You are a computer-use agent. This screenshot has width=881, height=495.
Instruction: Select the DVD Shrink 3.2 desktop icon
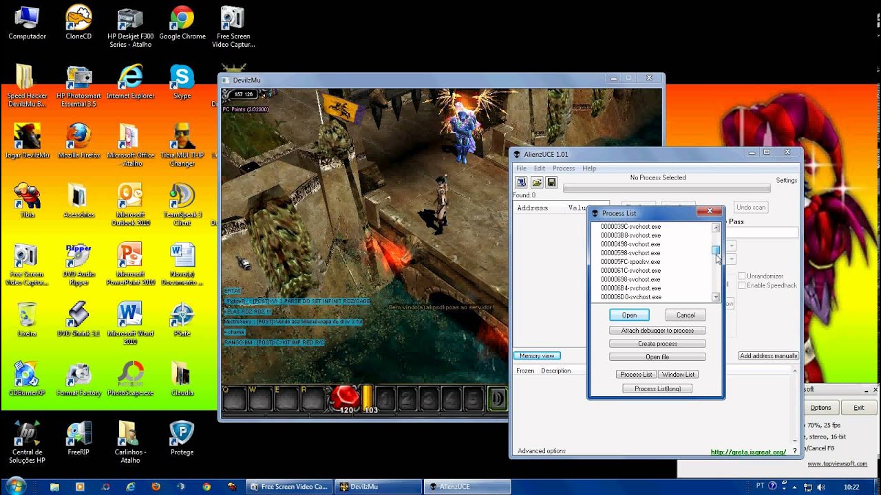(x=78, y=319)
